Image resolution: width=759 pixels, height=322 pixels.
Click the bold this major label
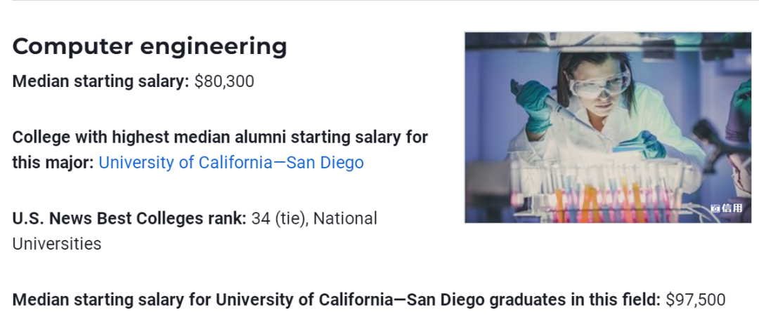coord(53,163)
